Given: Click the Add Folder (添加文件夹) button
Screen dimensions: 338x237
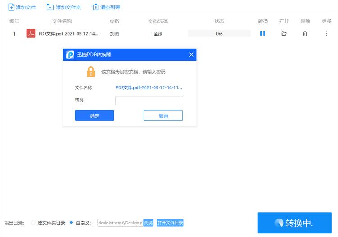Looking at the screenshot, I should pos(64,7).
